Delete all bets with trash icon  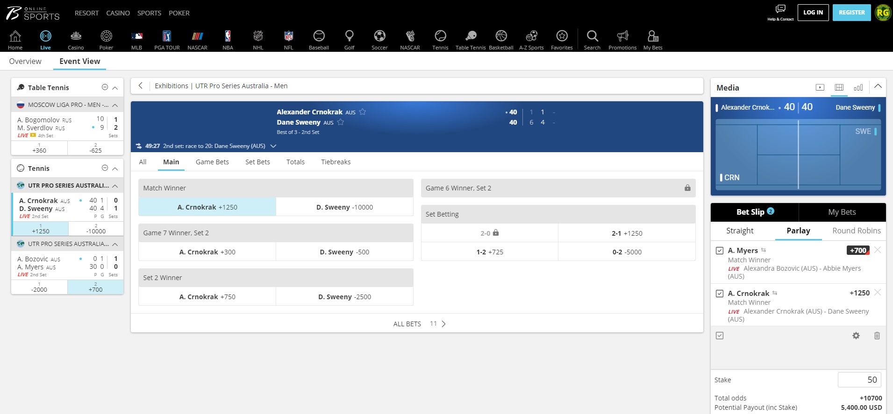click(x=877, y=336)
